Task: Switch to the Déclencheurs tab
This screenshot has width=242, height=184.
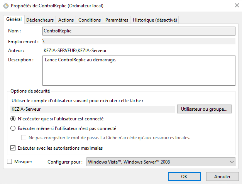Action: [40, 20]
